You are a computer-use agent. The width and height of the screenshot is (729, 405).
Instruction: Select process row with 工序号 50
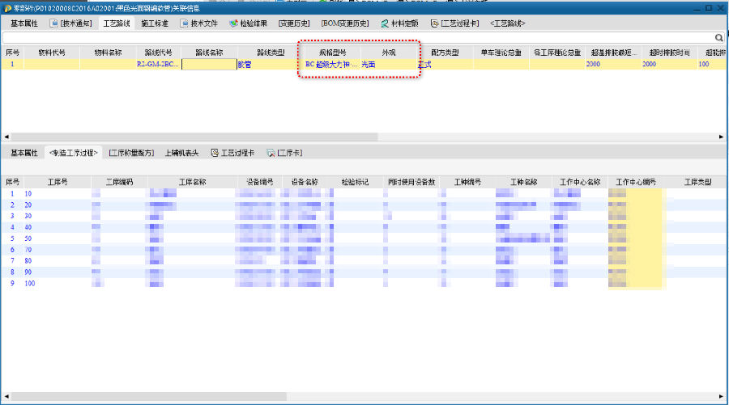coord(28,238)
